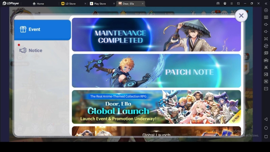Switch to the LD Store tab
The width and height of the screenshot is (270, 152).
[x=70, y=4]
